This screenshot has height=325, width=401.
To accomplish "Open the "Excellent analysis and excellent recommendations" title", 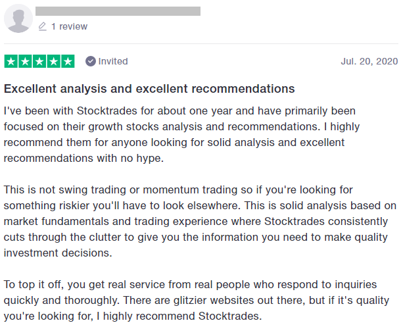I will (x=149, y=88).
